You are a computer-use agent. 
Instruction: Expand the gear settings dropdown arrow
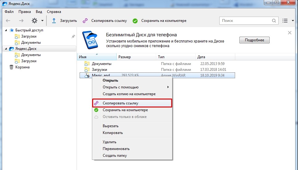click(42, 21)
